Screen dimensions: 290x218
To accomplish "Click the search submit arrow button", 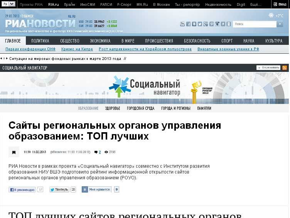I will click(280, 24).
